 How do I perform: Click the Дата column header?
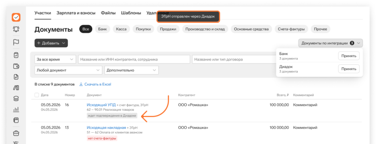(x=44, y=95)
